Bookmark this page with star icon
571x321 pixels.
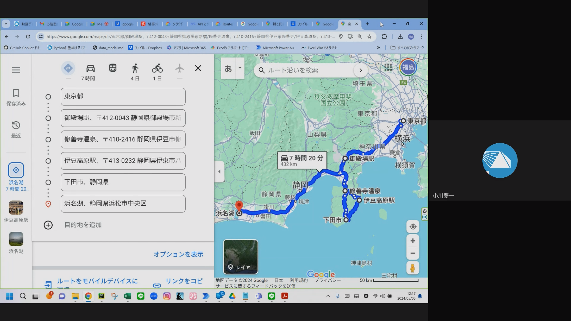(369, 37)
